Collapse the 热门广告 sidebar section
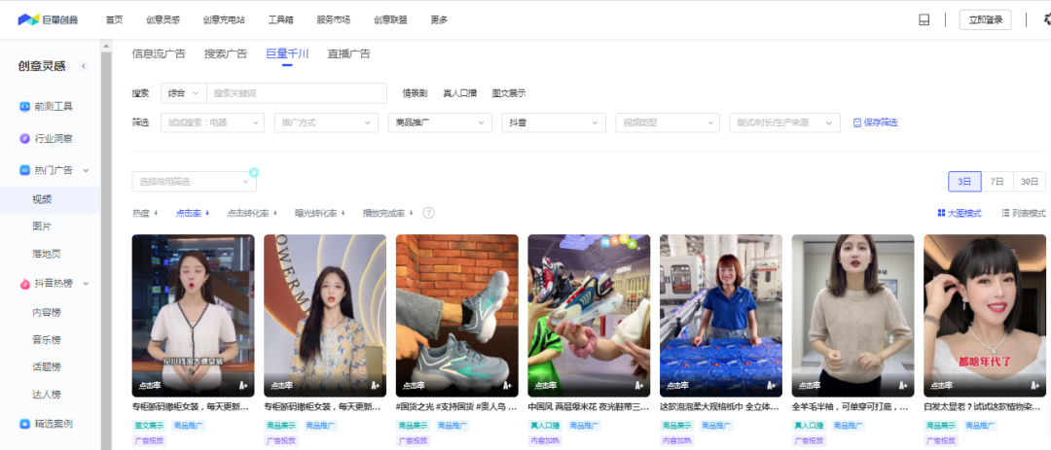The width and height of the screenshot is (1051, 450). (x=86, y=171)
